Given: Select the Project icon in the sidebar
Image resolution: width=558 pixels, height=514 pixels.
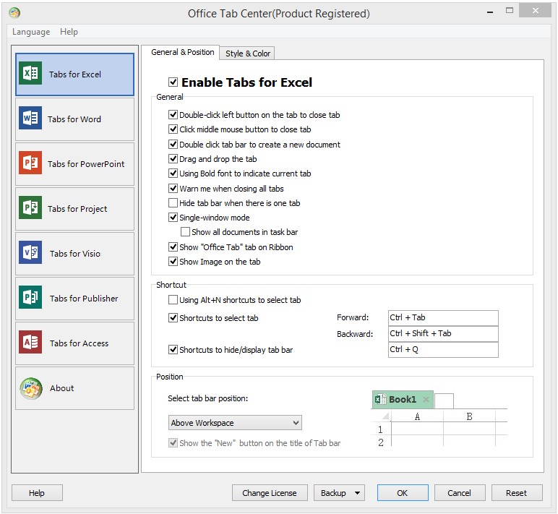Looking at the screenshot, I should [30, 207].
